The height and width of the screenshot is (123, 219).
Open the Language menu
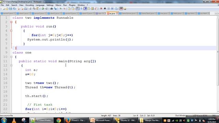(40, 5)
